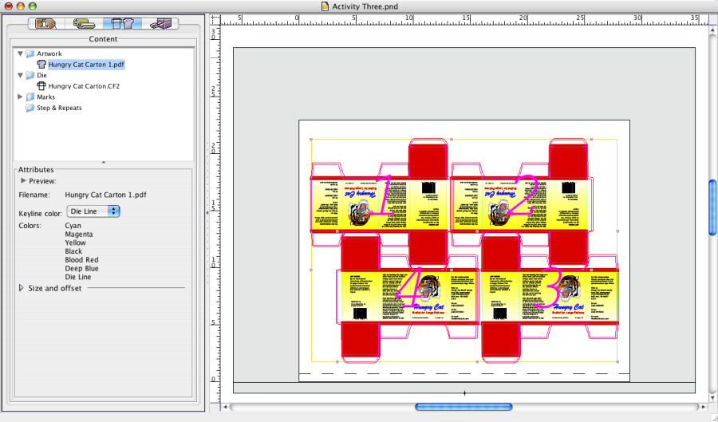Select the Step & Repeats folder
Screen dimensions: 718x422
59,108
